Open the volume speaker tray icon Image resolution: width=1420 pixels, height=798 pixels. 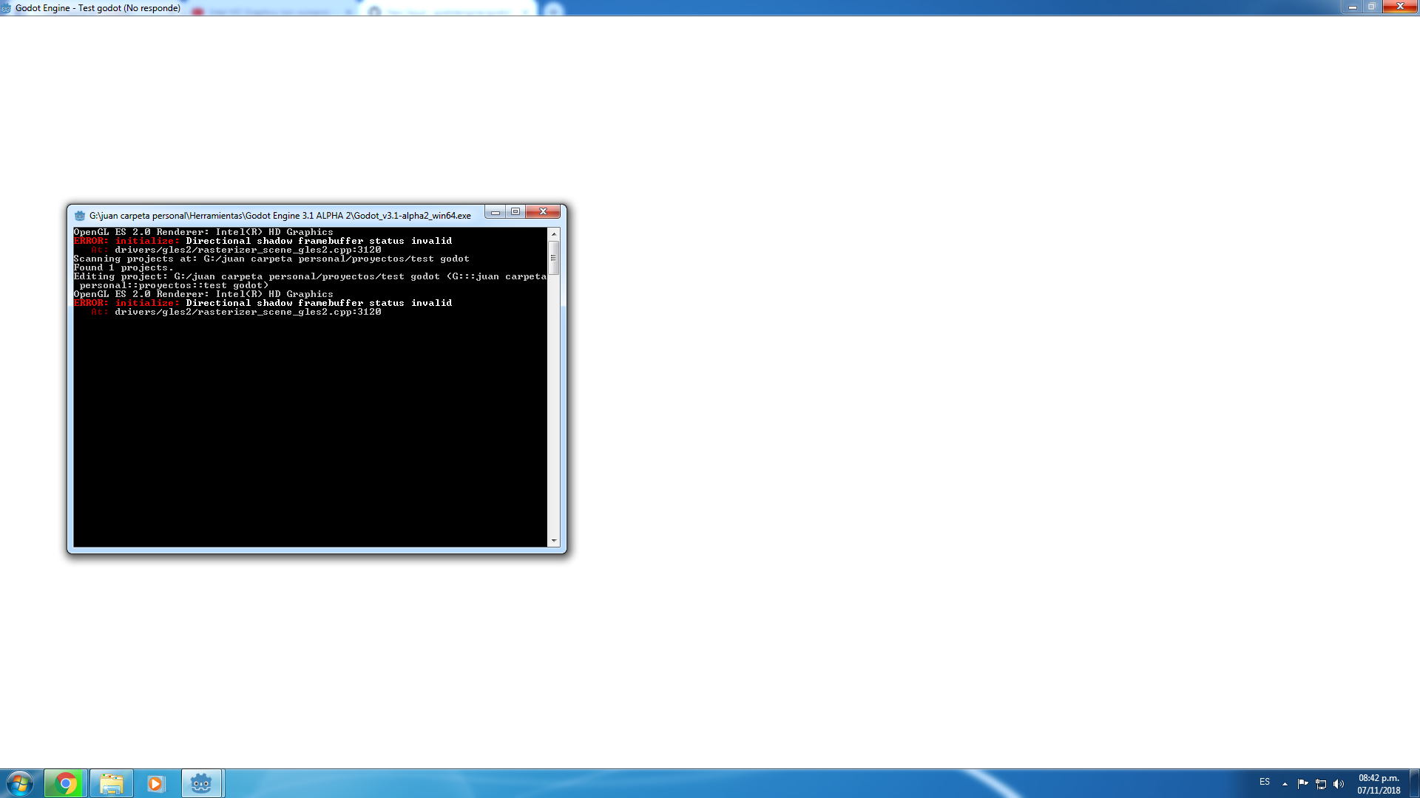click(1339, 783)
